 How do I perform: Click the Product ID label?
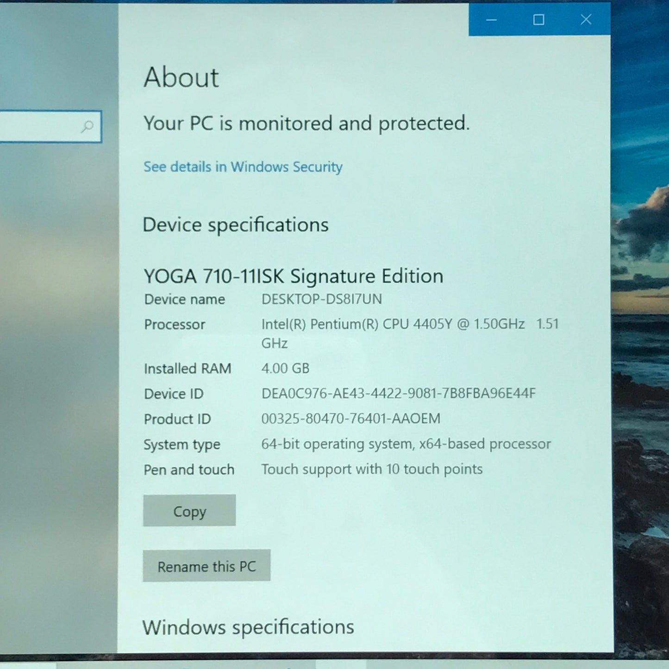click(x=177, y=419)
